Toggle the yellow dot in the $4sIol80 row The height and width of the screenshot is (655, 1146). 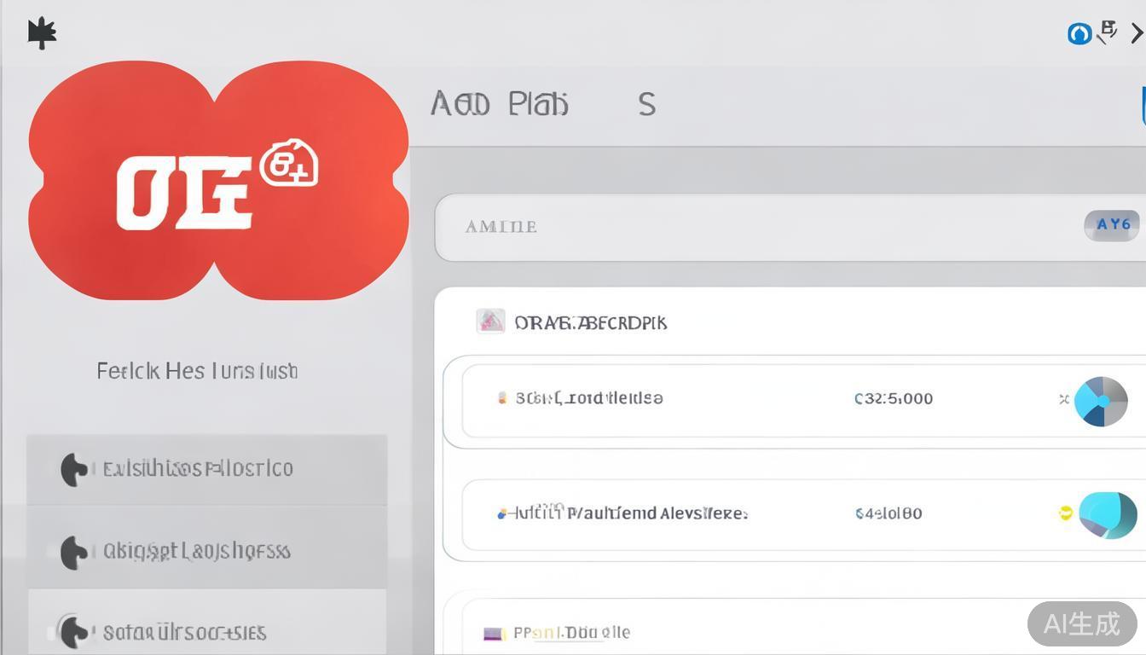click(1064, 513)
